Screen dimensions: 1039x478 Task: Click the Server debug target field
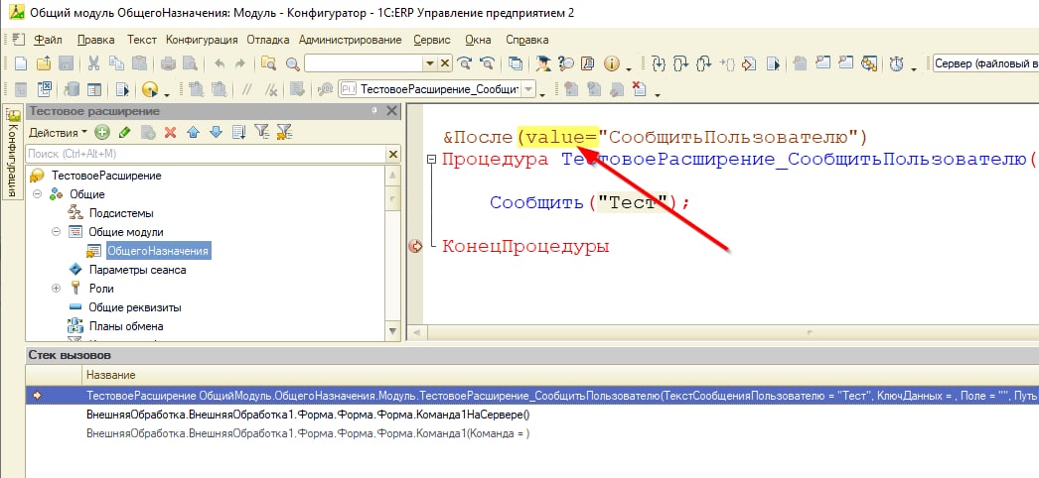coord(984,63)
